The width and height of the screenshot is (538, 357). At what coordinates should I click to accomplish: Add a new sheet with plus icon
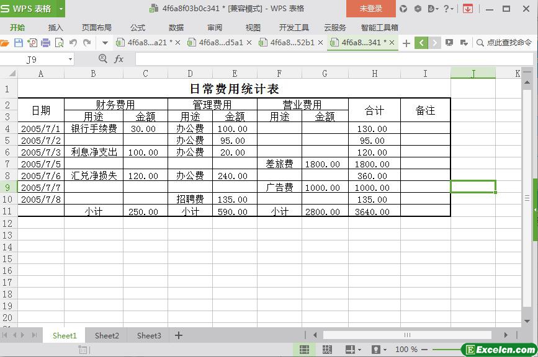pos(179,335)
